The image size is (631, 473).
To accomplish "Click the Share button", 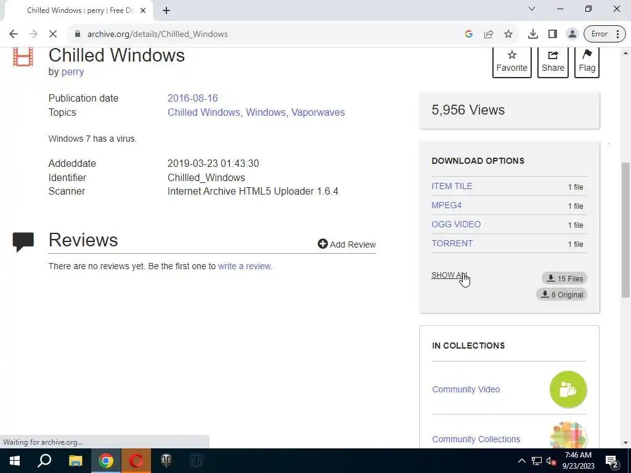I will (553, 62).
